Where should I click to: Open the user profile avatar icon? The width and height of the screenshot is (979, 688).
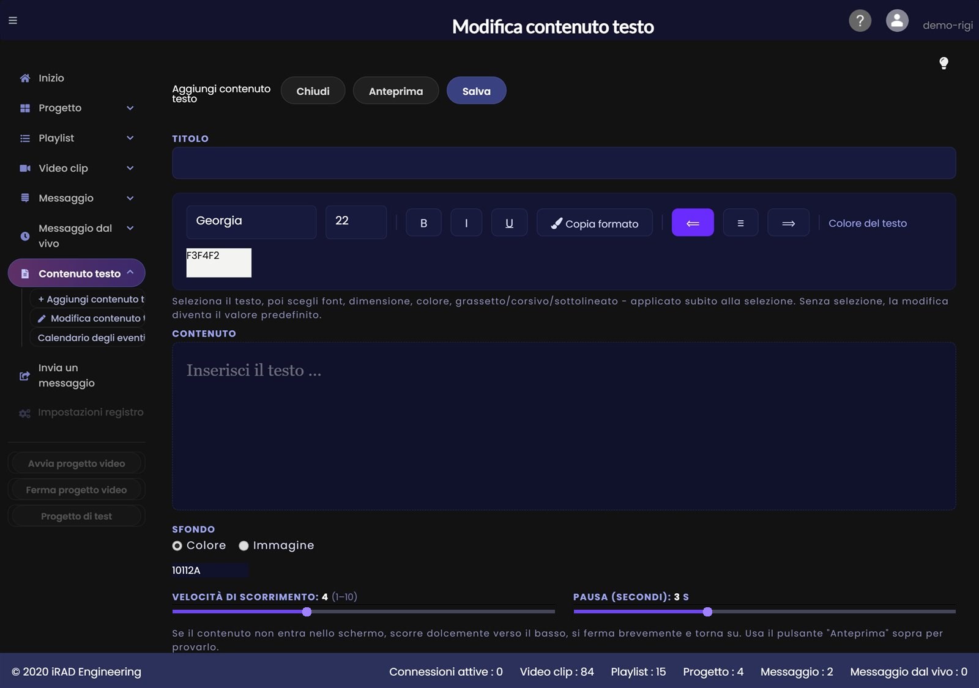[x=897, y=21]
